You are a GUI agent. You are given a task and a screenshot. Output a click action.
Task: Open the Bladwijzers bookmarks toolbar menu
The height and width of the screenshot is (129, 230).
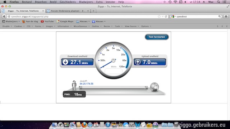tap(11, 21)
